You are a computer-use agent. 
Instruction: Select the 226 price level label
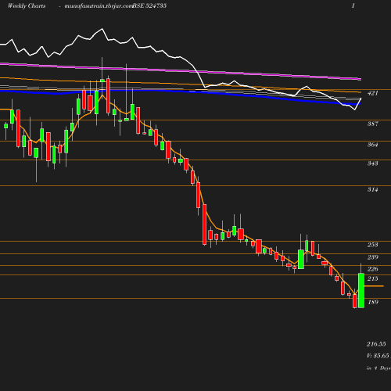[x=373, y=269]
